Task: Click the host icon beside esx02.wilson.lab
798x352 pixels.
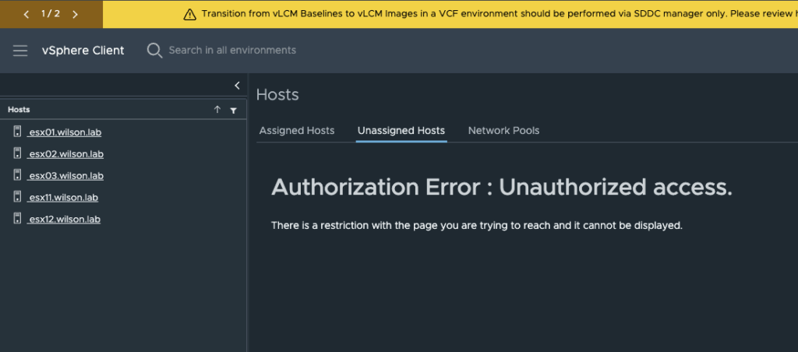Action: coord(17,153)
